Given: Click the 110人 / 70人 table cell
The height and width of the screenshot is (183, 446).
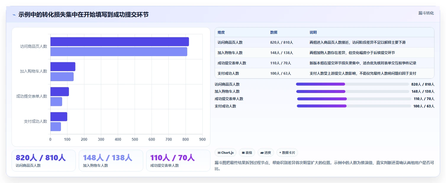Looking at the screenshot, I should coord(281,63).
